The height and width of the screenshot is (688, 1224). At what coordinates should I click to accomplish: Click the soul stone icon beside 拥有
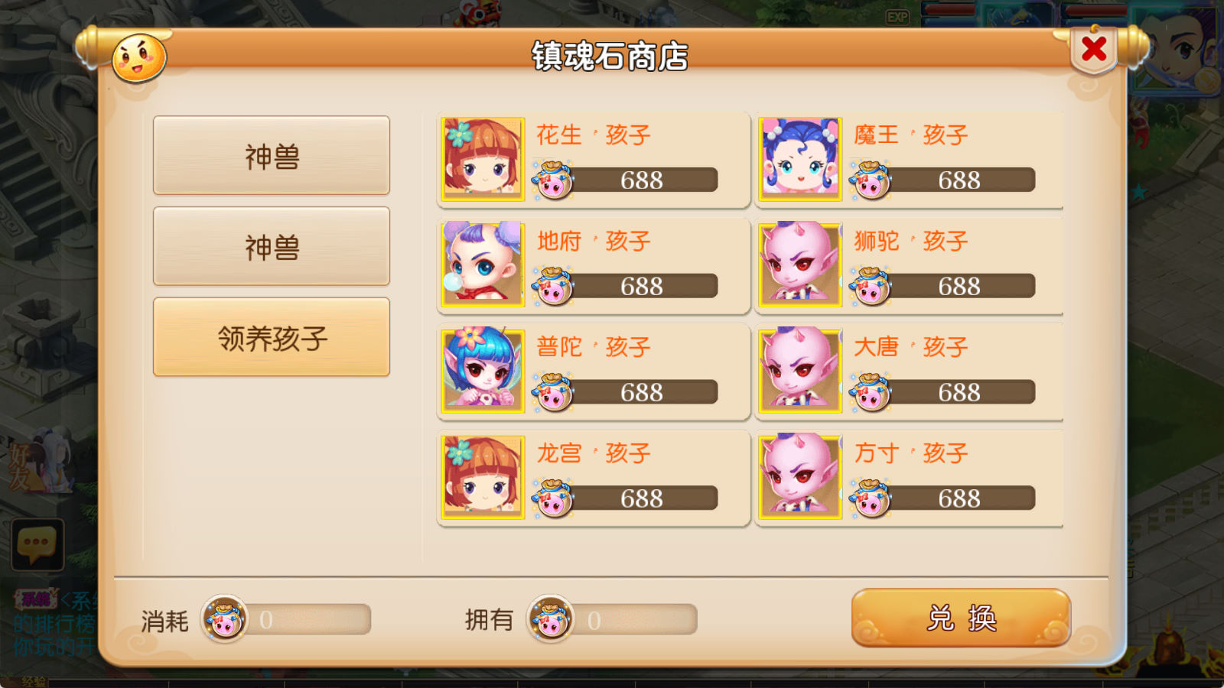click(x=550, y=618)
